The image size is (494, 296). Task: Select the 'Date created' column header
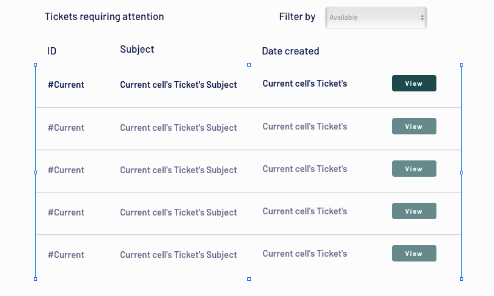290,51
